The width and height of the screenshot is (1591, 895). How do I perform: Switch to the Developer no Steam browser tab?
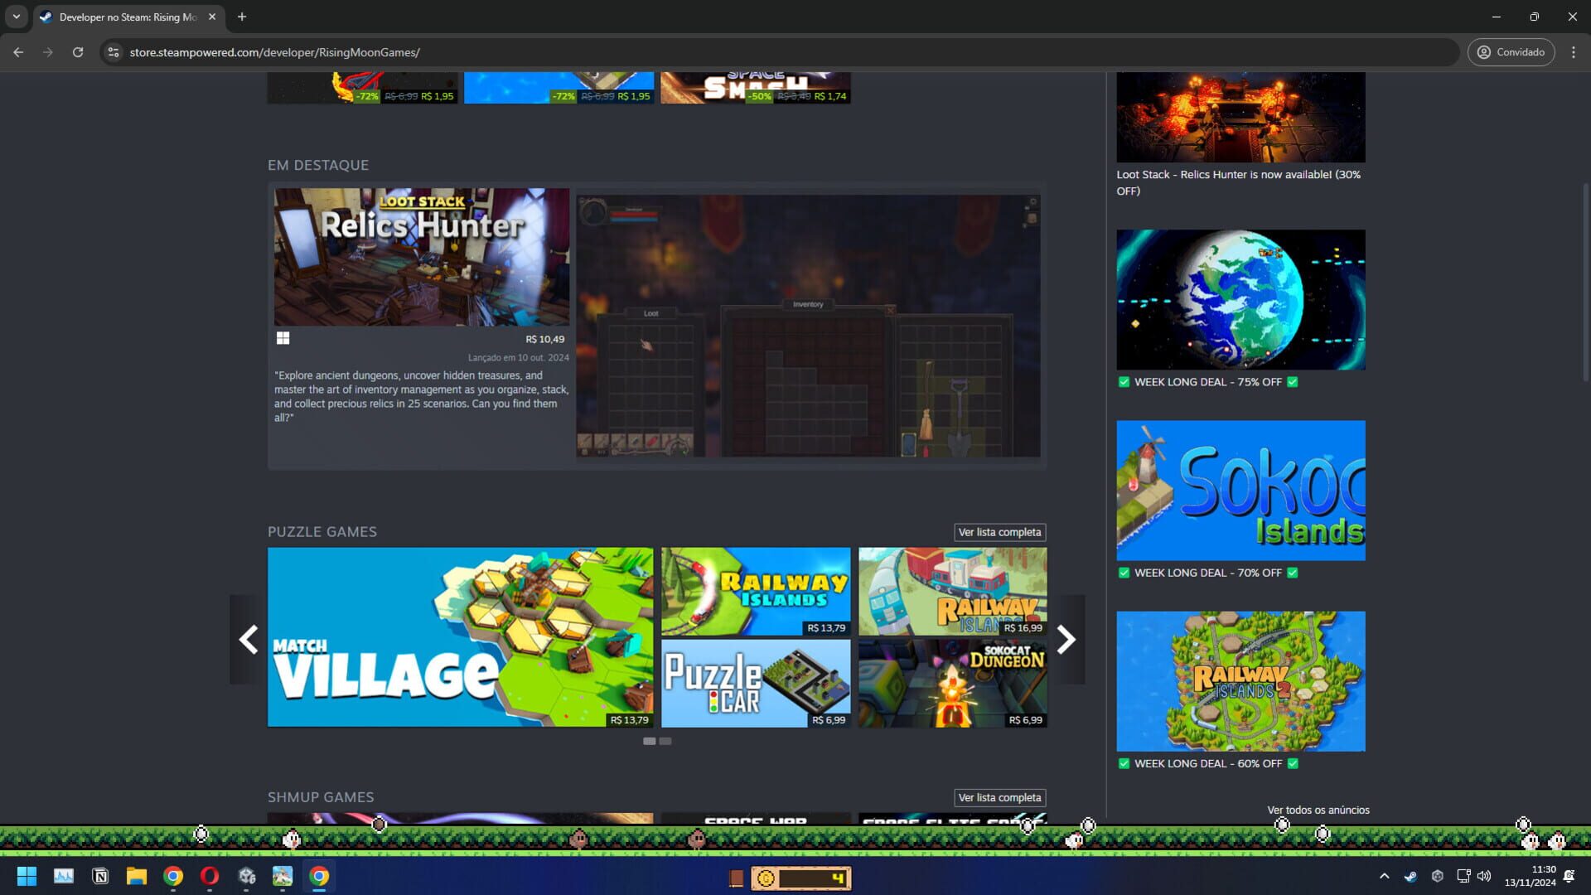(x=124, y=17)
